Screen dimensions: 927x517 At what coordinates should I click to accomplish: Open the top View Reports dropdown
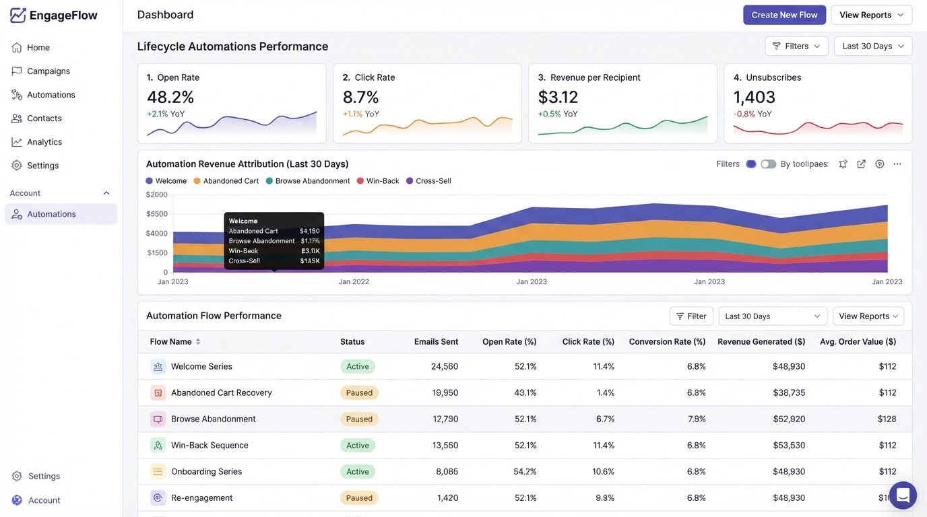tap(871, 15)
